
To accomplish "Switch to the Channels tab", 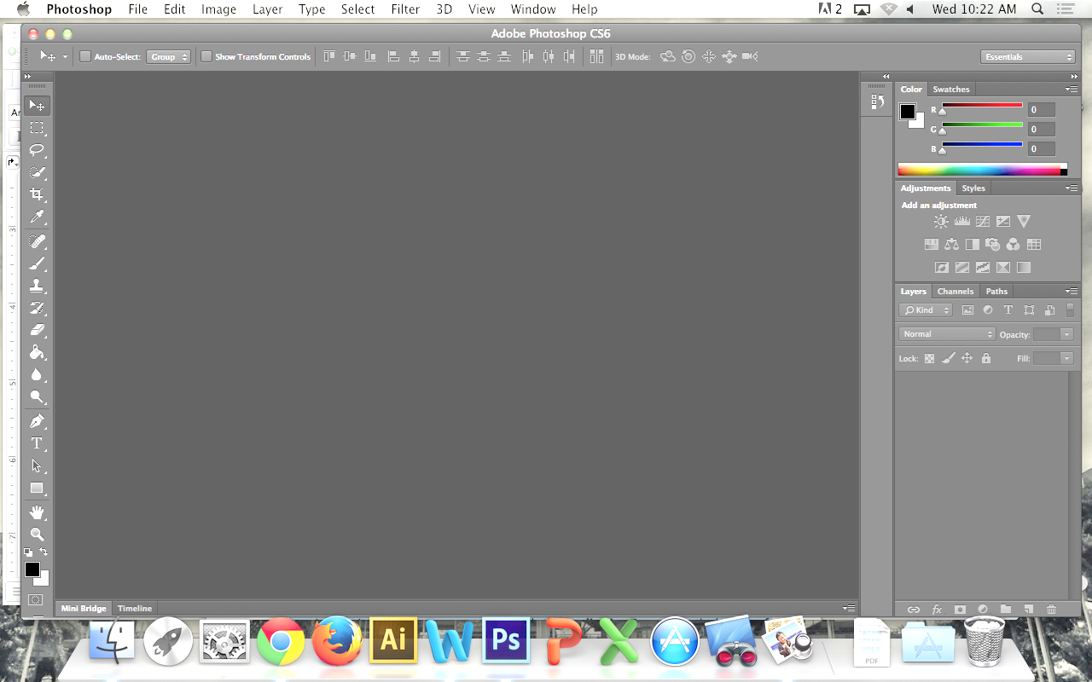I will pyautogui.click(x=955, y=292).
